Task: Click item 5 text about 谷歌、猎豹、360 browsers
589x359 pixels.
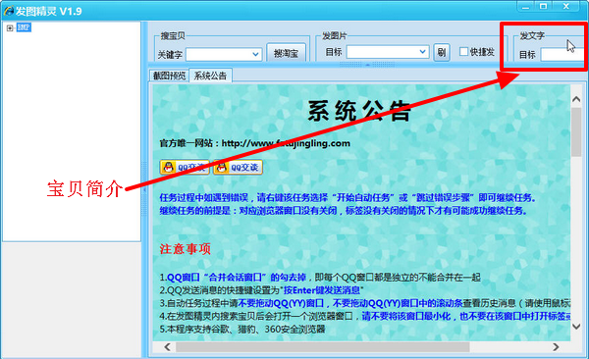Action: click(x=242, y=330)
